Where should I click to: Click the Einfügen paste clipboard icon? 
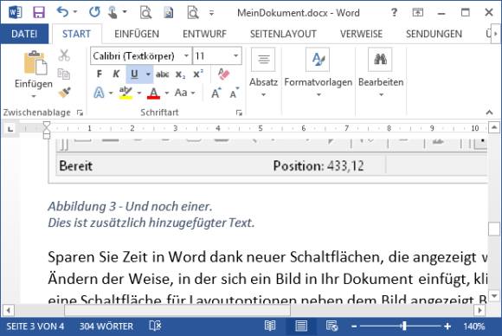[x=35, y=62]
